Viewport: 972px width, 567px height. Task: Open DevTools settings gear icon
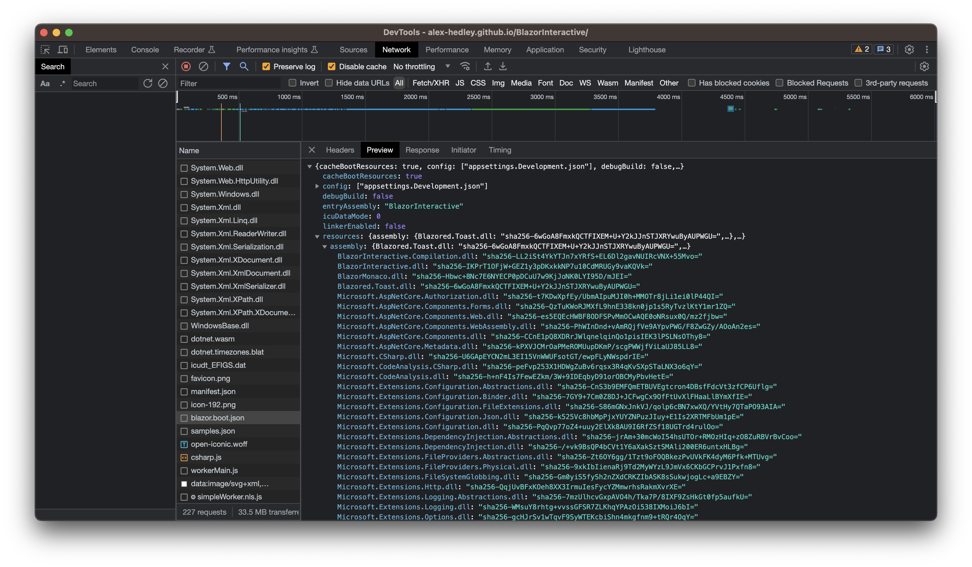tap(909, 50)
